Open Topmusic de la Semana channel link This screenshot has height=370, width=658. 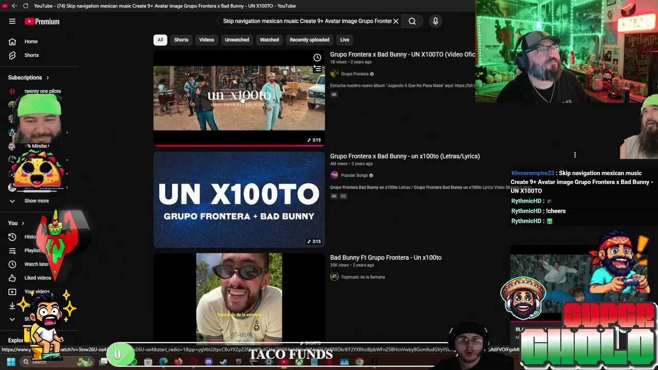point(363,277)
